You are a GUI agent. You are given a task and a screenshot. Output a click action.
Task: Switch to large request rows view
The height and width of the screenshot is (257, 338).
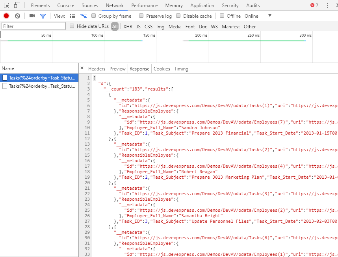(x=72, y=16)
